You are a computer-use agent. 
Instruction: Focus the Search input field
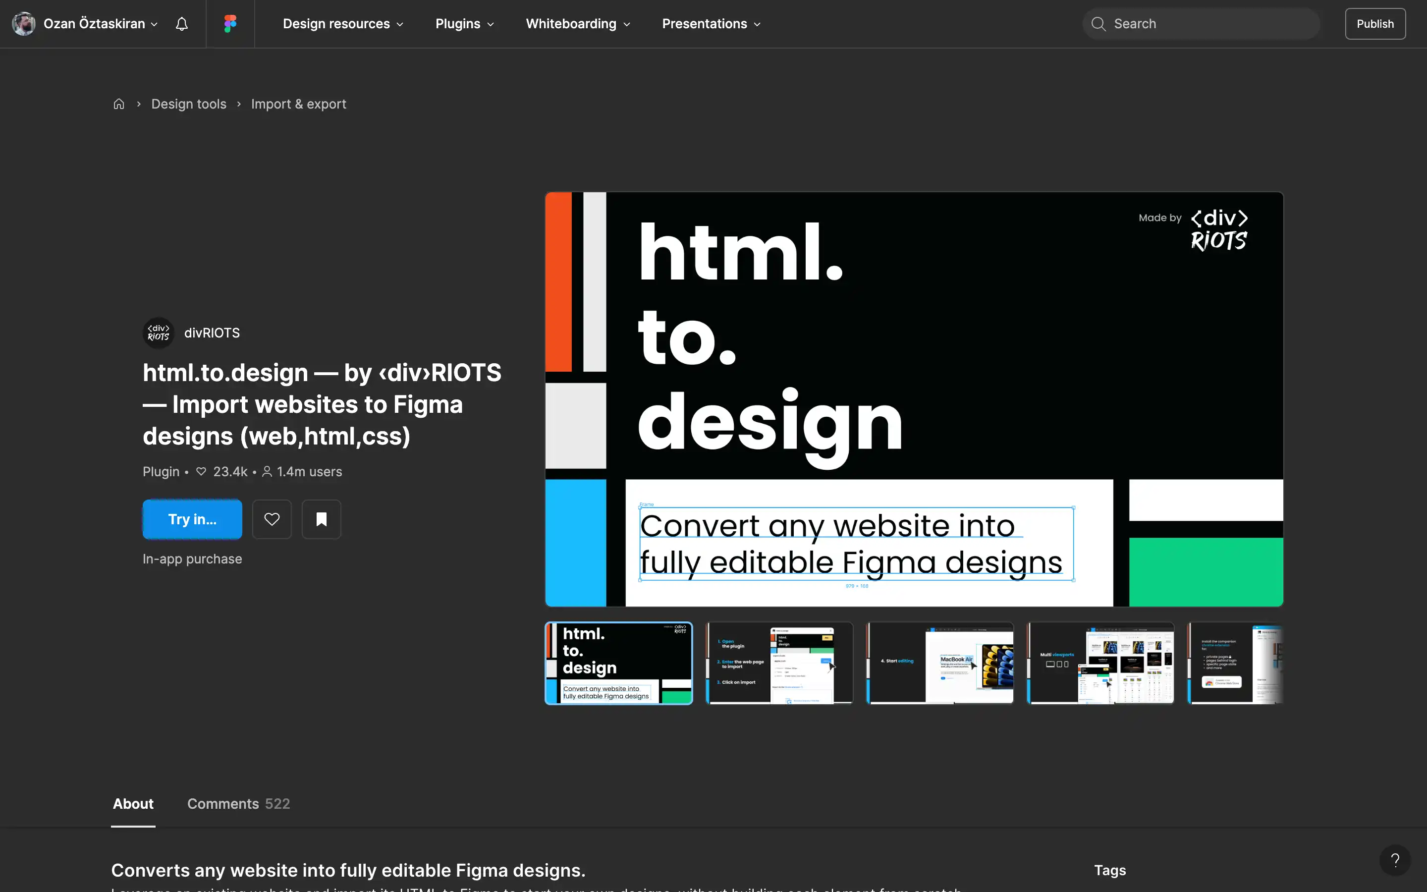pyautogui.click(x=1201, y=24)
